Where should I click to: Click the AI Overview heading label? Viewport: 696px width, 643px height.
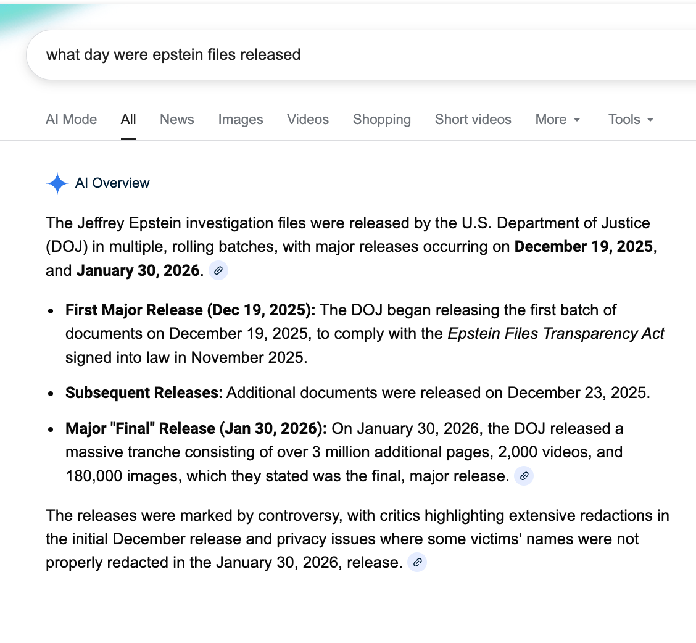pos(112,183)
